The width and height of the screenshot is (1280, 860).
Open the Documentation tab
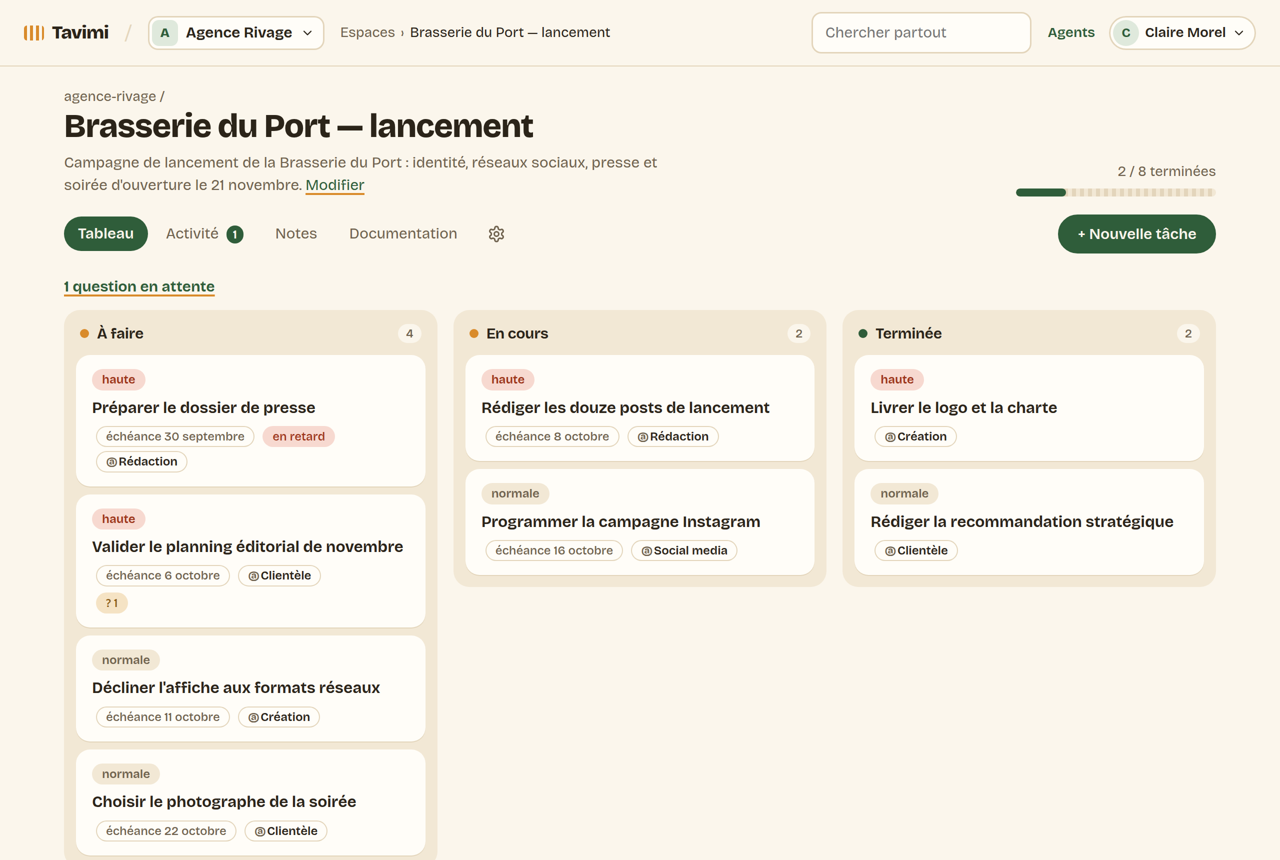403,233
